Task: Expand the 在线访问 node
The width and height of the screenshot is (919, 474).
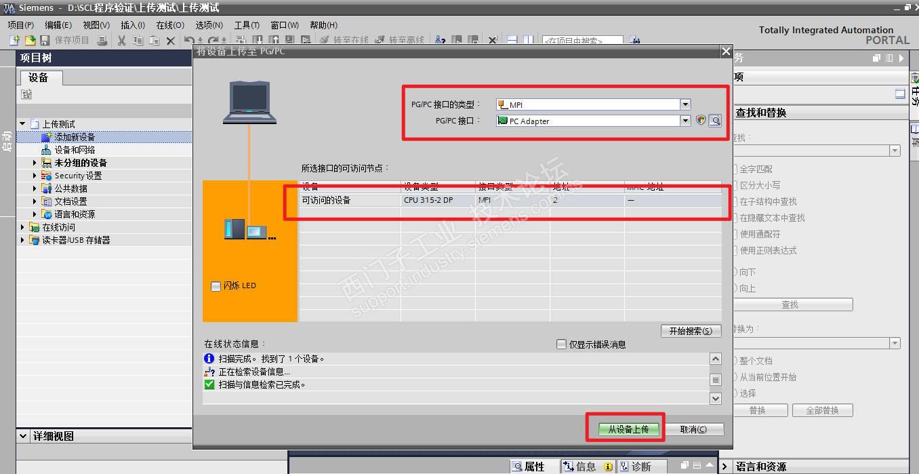Action: pyautogui.click(x=22, y=227)
